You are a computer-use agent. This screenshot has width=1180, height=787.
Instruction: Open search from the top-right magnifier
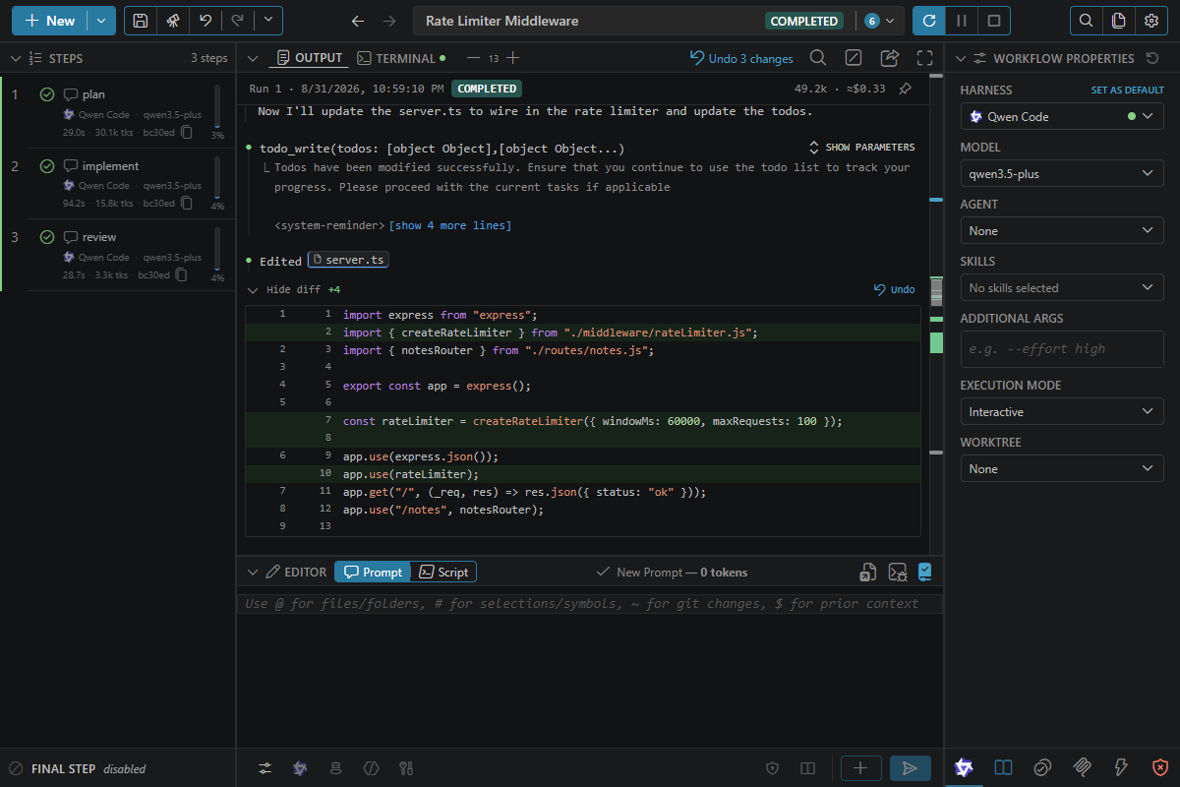coord(1086,21)
